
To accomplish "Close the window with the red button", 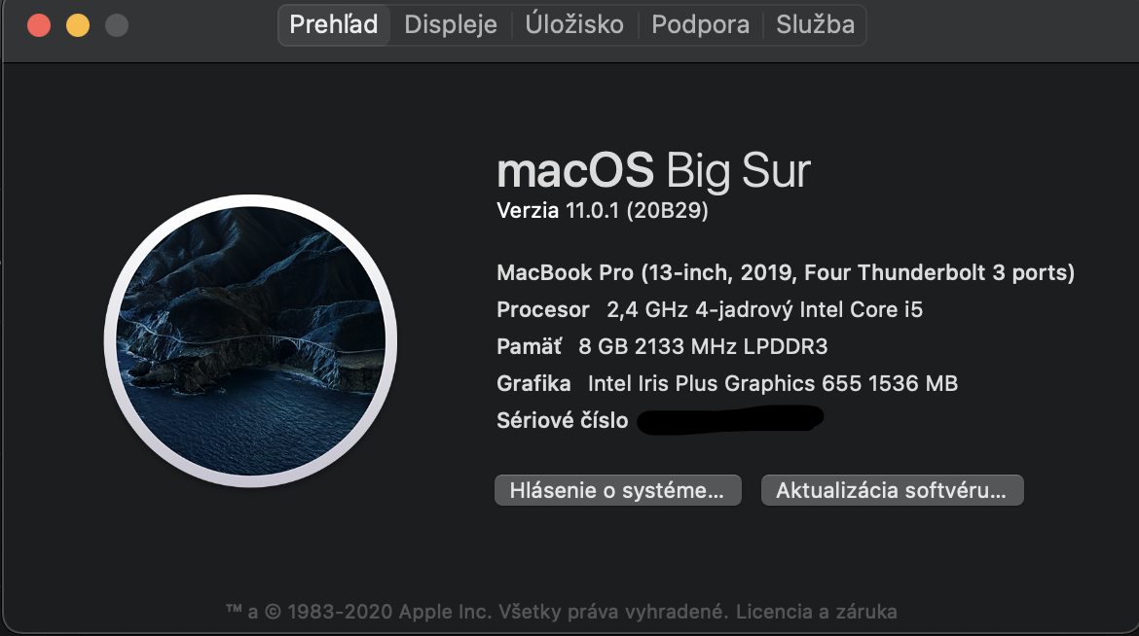I will pyautogui.click(x=39, y=25).
